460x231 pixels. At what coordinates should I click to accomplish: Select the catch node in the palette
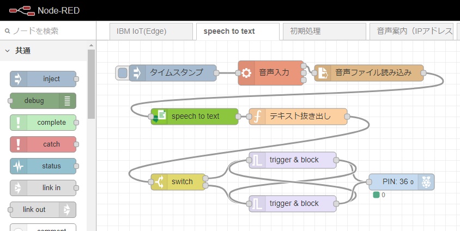(43, 144)
